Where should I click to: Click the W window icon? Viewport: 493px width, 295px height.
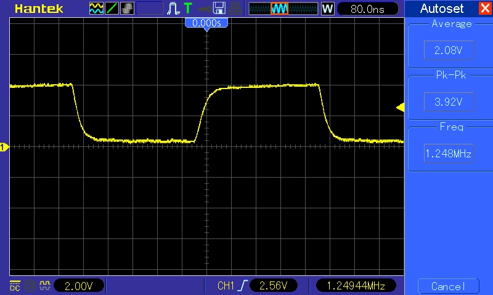coord(327,9)
